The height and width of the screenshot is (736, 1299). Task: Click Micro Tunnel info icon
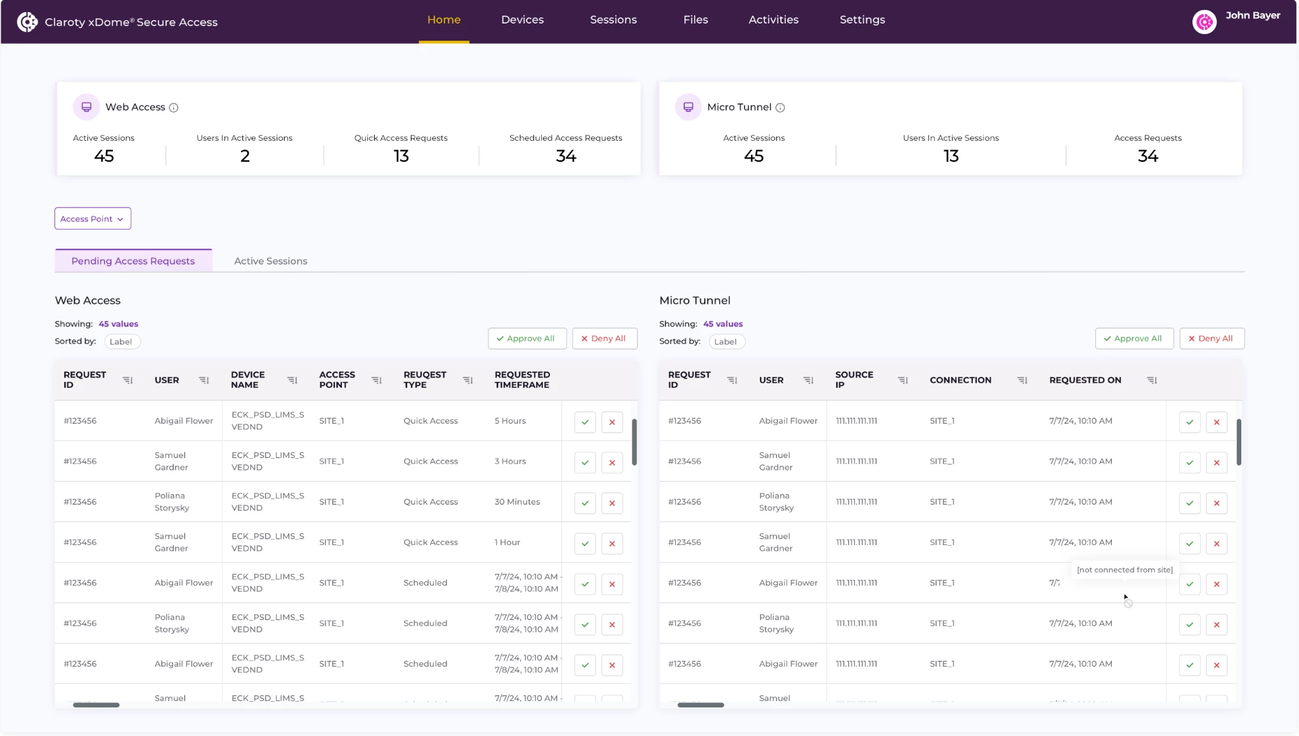780,108
